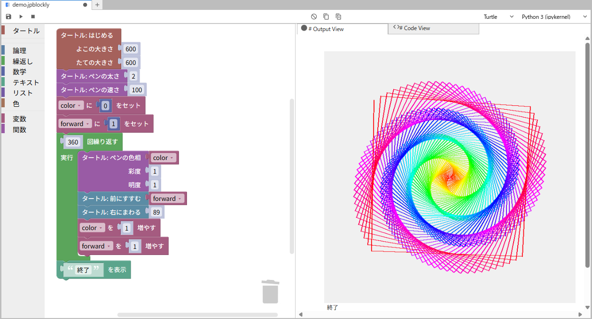Clear the output view
Viewport: 592px width, 319px height.
314,16
